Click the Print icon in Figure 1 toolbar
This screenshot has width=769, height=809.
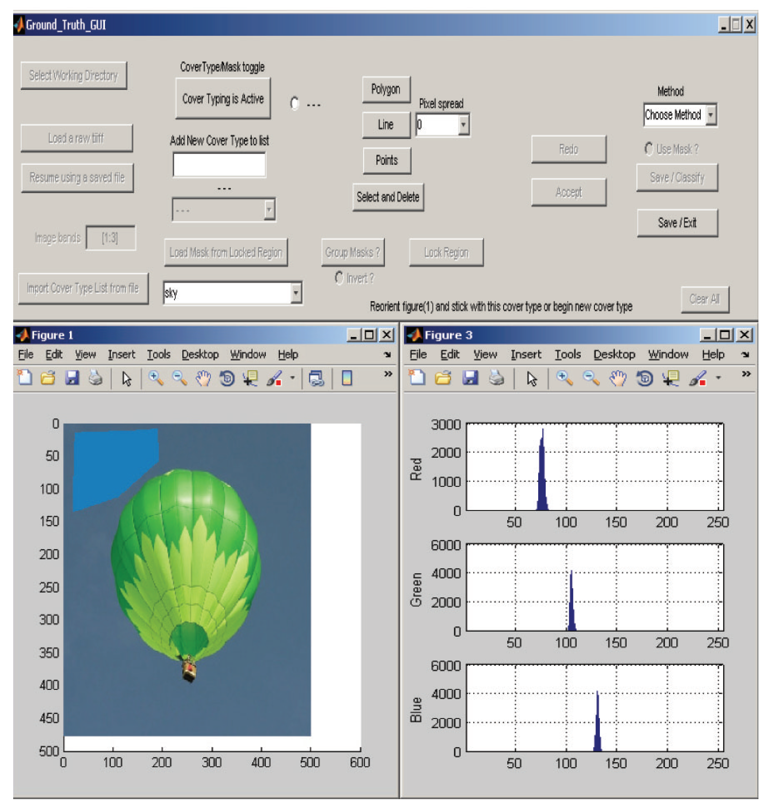point(95,379)
